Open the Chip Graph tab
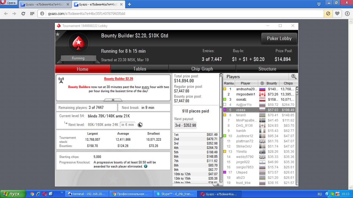 [x=202, y=69]
